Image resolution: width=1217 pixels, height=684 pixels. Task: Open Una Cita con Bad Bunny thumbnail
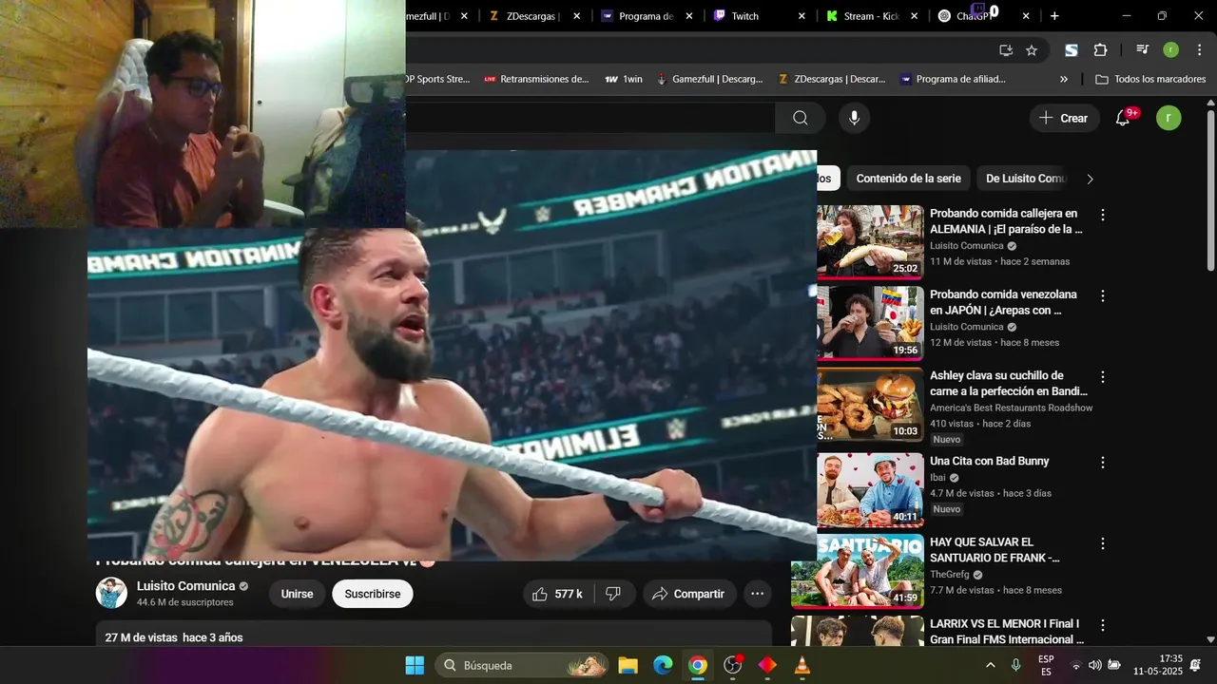click(x=870, y=490)
